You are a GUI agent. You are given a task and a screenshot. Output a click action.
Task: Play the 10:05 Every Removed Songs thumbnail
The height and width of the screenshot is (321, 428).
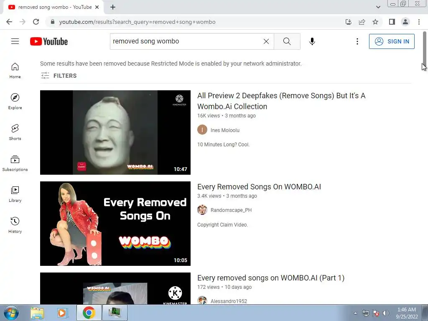tap(115, 224)
